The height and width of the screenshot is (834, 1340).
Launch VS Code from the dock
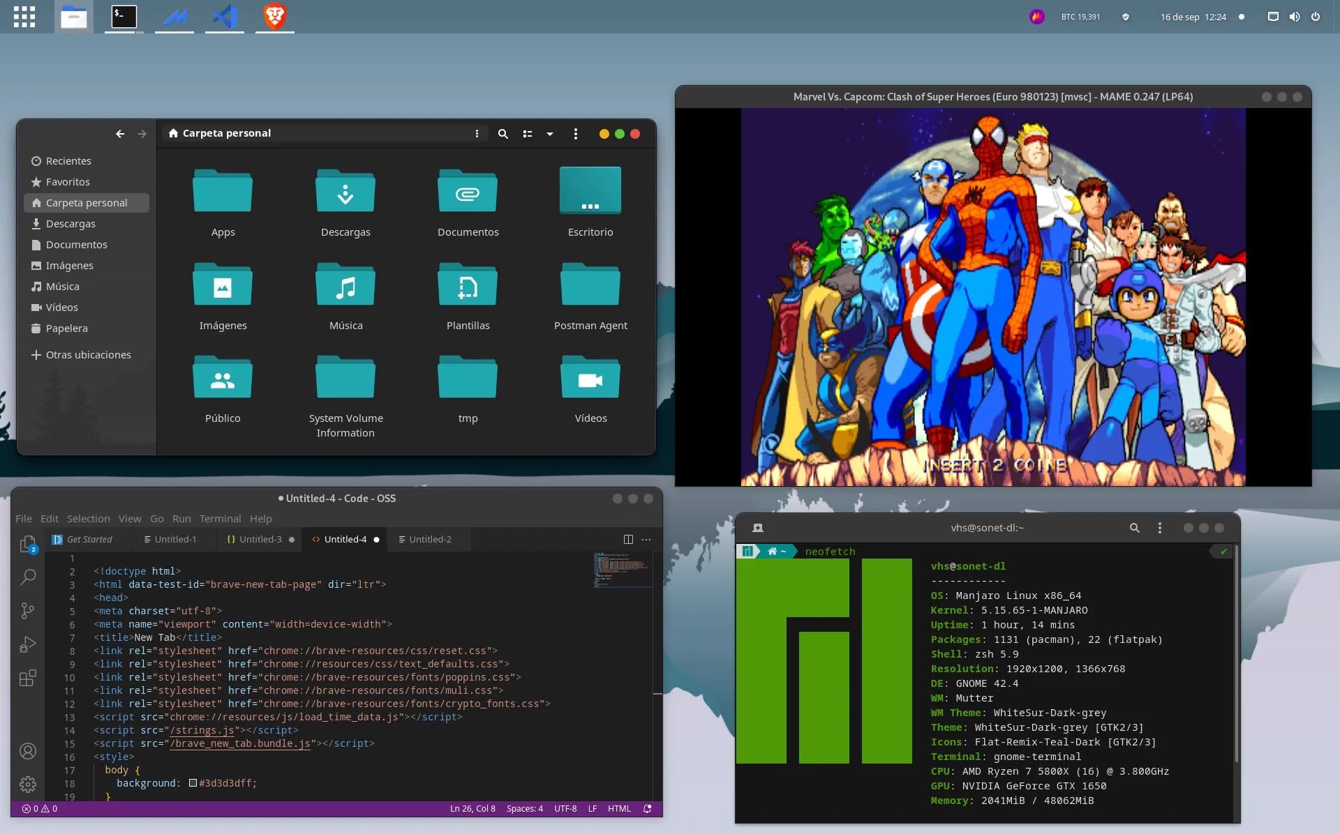225,17
